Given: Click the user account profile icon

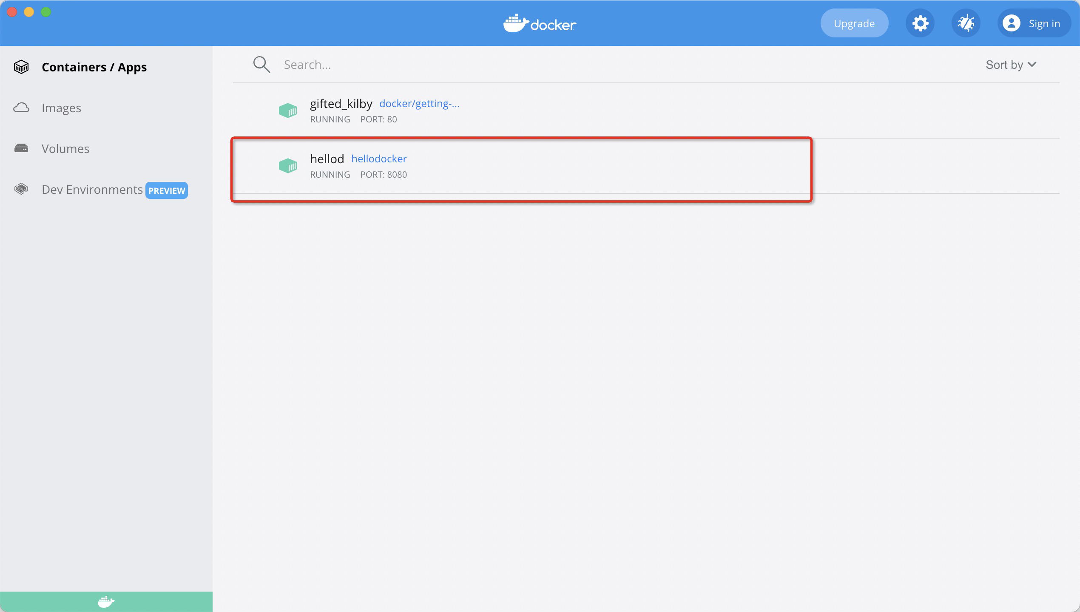Looking at the screenshot, I should point(1011,23).
